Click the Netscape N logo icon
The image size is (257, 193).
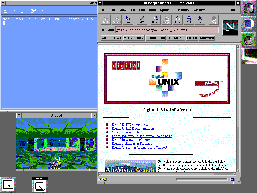[230, 28]
